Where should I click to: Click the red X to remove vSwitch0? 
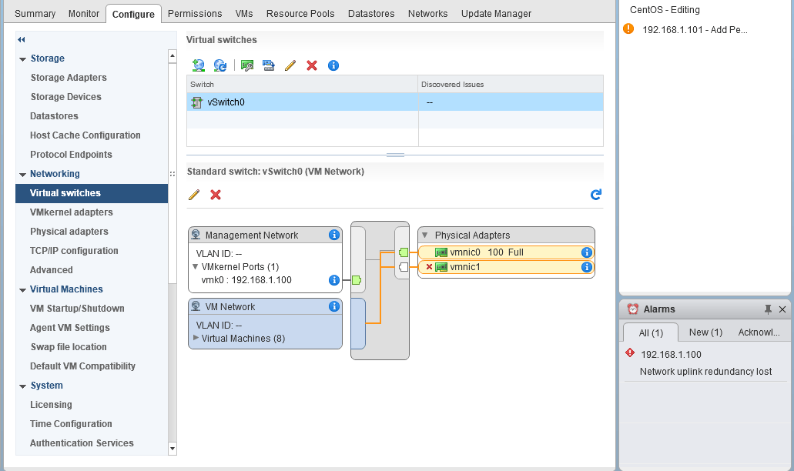[215, 195]
